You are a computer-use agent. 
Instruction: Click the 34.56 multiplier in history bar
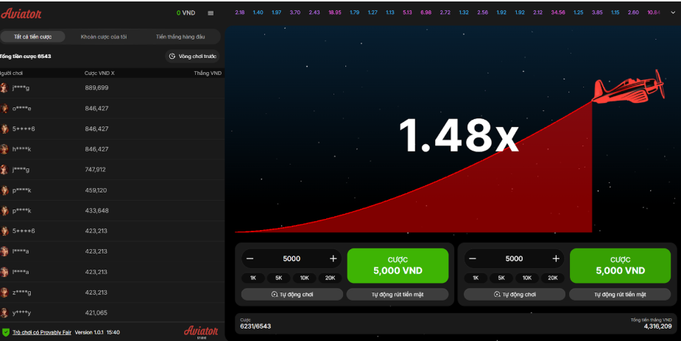(558, 12)
